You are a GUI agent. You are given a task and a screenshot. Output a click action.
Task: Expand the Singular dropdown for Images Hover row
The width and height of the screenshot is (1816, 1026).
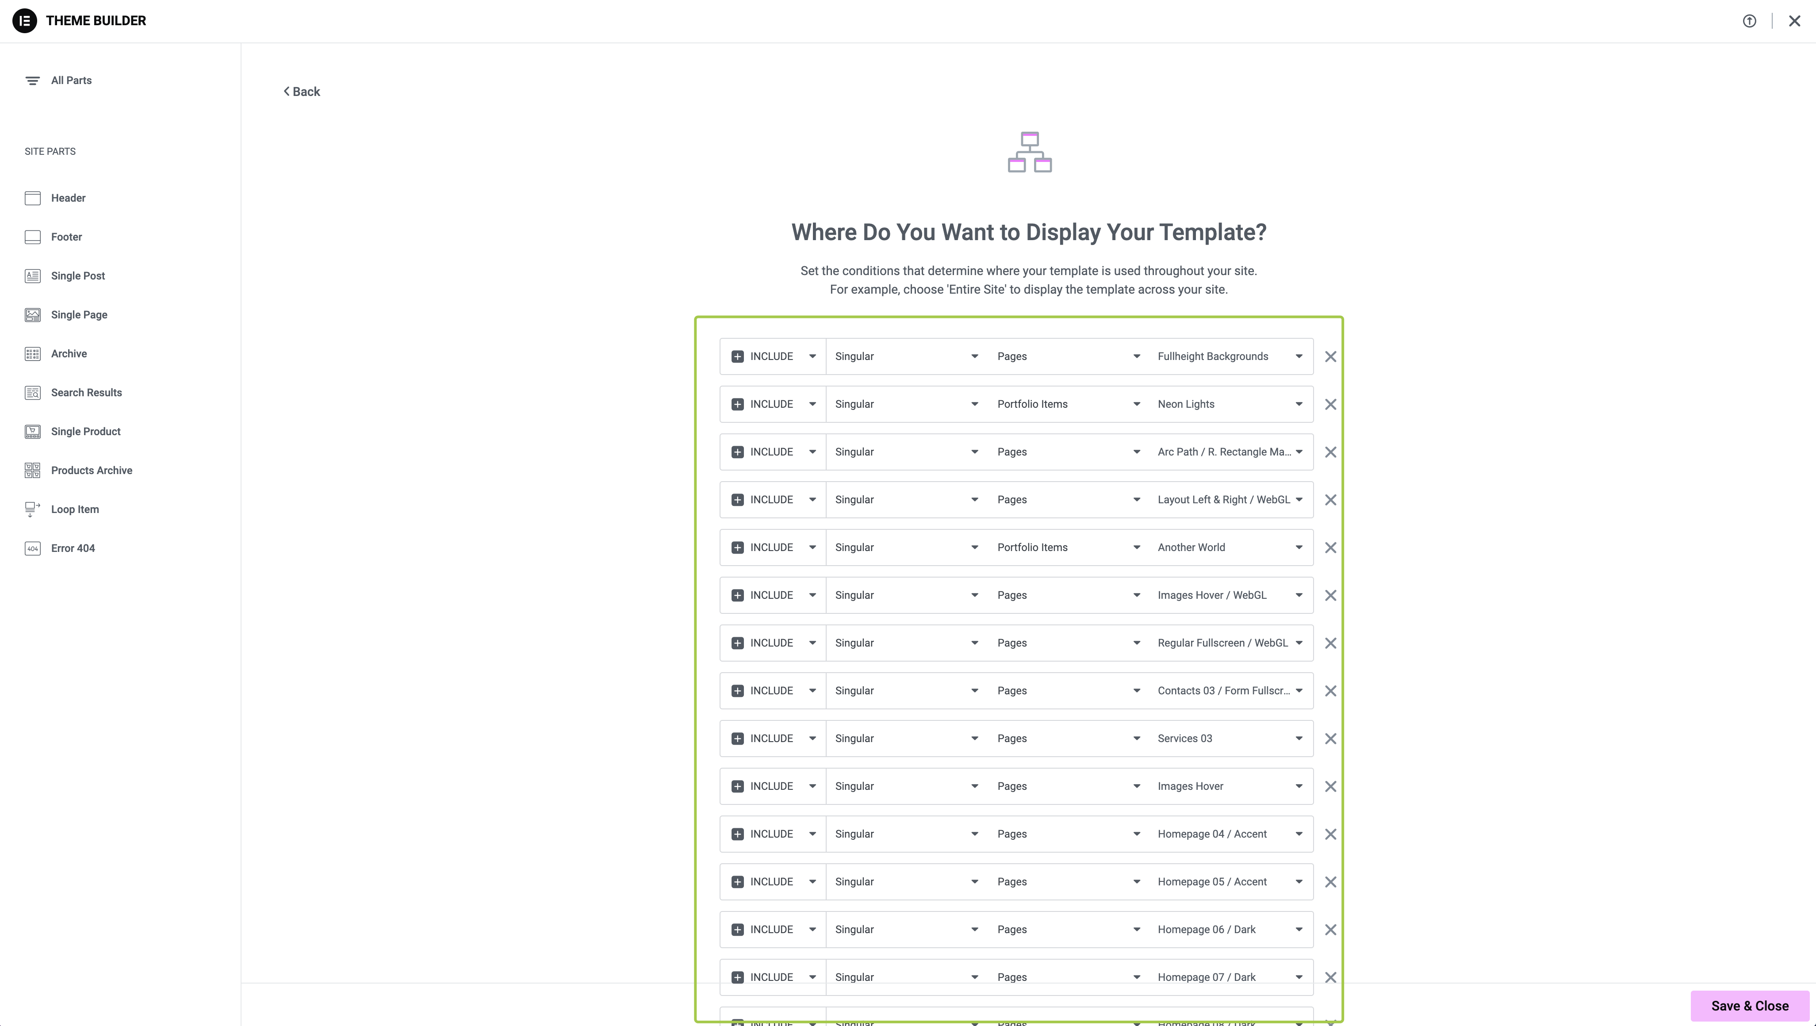tap(906, 786)
